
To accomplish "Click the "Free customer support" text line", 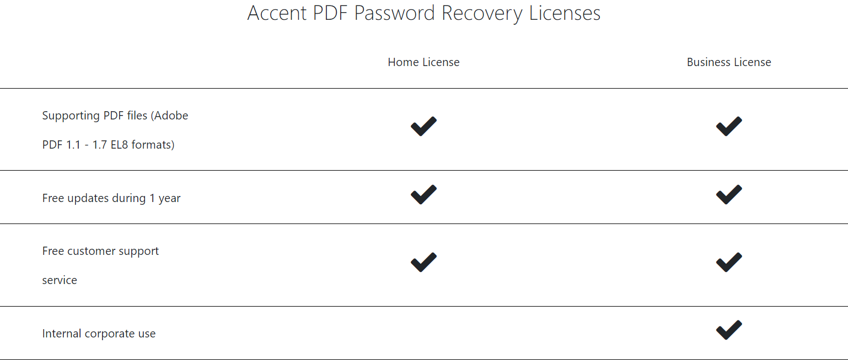I will tap(100, 251).
